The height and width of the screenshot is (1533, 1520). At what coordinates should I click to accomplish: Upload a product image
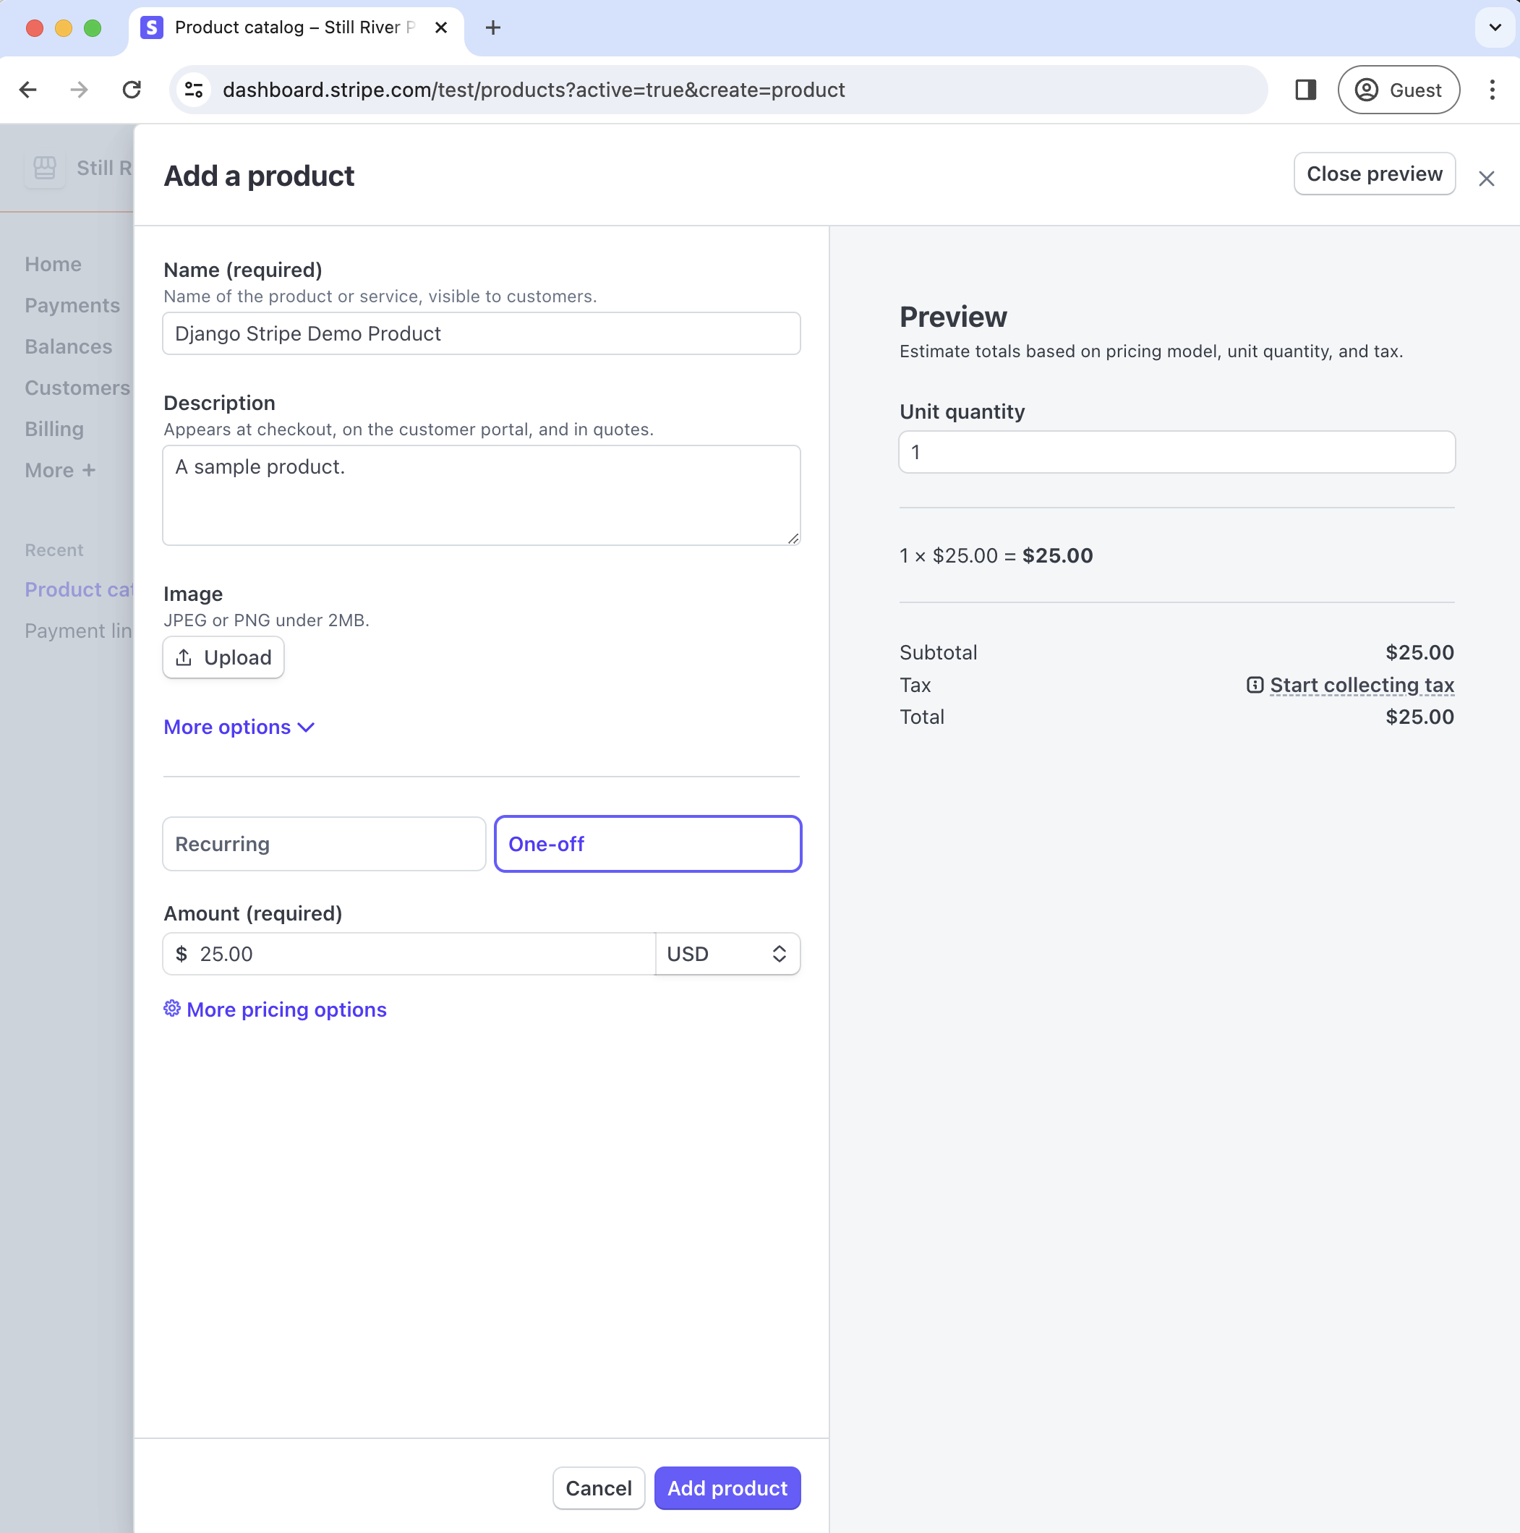(x=223, y=657)
